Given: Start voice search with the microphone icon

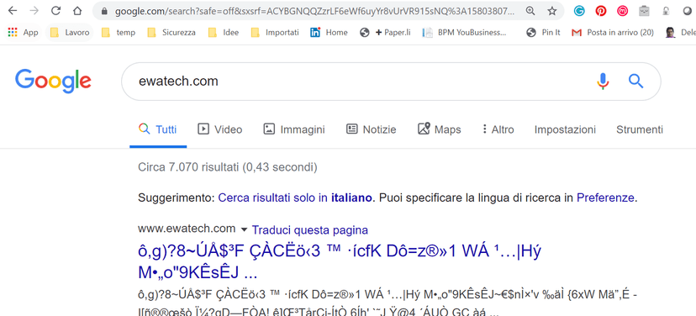Looking at the screenshot, I should [603, 82].
